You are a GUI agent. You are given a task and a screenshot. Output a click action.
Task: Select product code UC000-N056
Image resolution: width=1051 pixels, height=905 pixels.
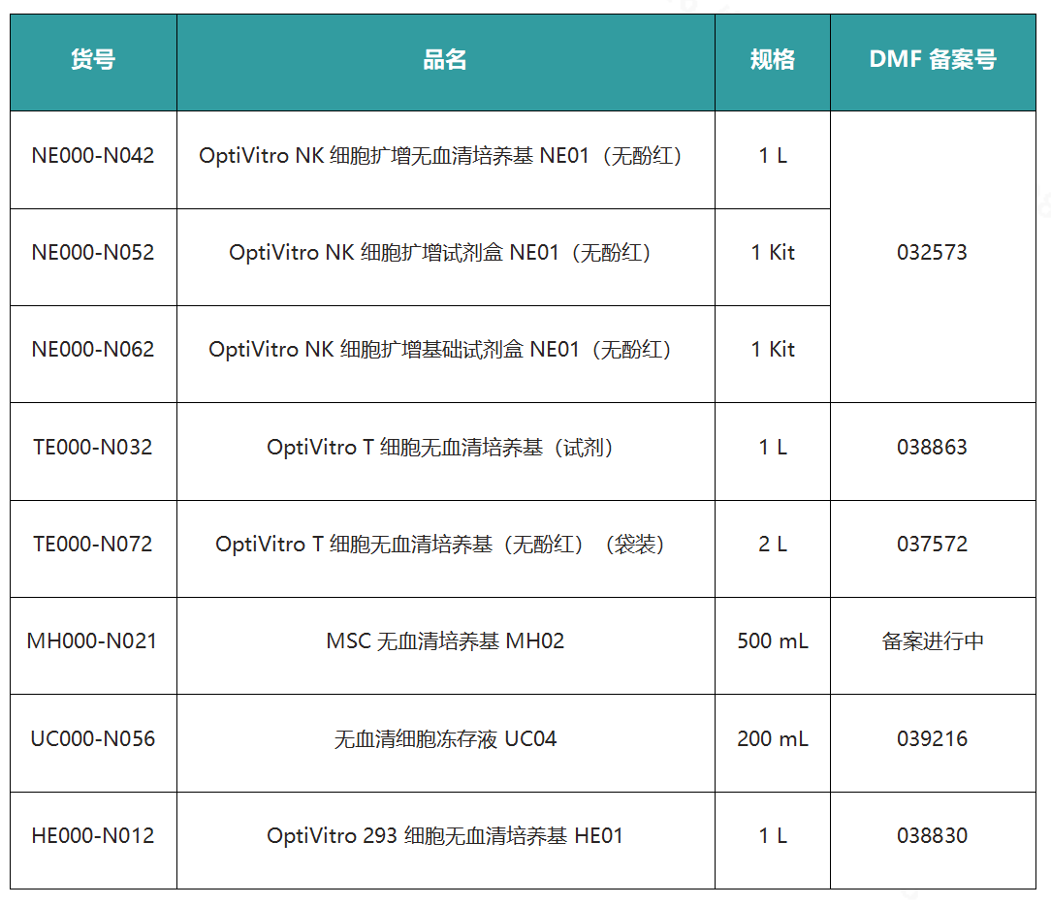click(x=93, y=739)
